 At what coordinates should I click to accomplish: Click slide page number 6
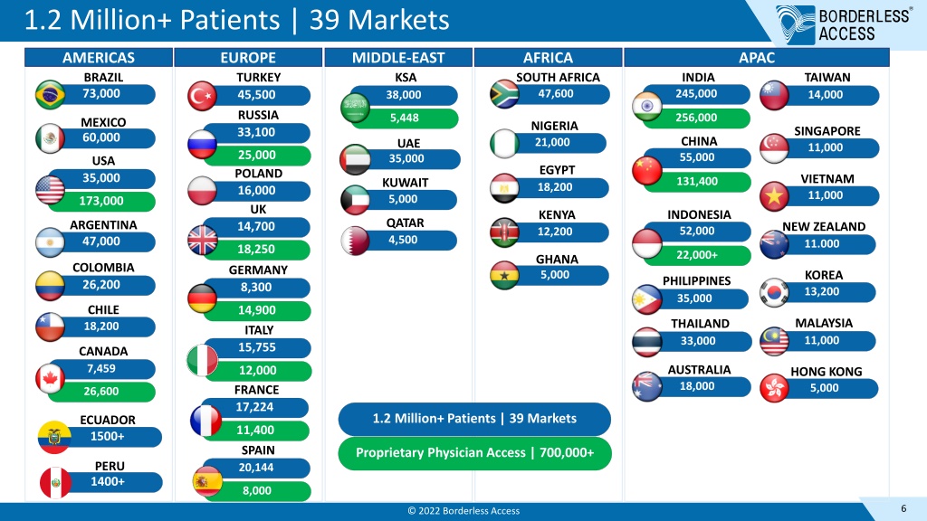[903, 508]
